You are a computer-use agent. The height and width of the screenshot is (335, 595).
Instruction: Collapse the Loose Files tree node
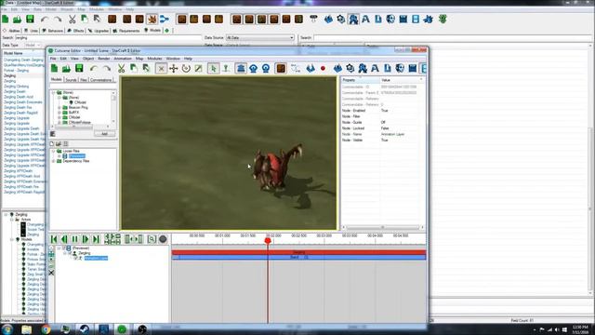(x=54, y=151)
